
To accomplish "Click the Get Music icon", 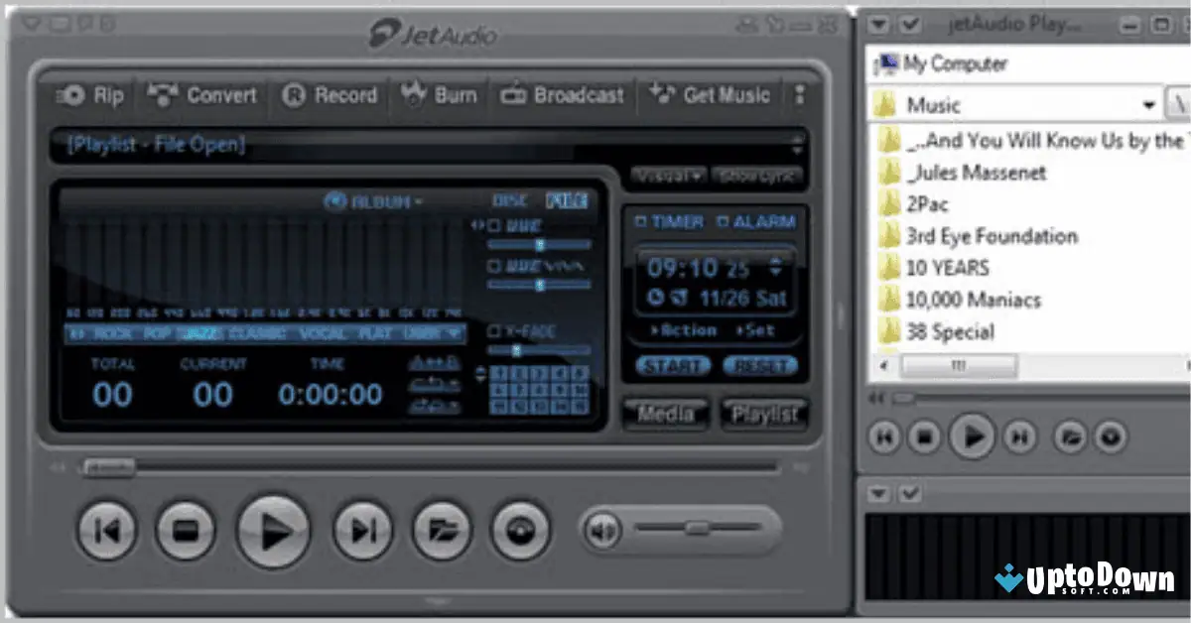I will coord(711,95).
